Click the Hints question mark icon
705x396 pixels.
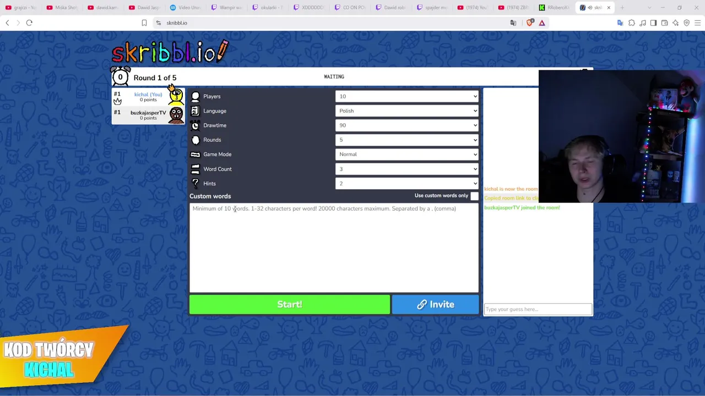(196, 184)
